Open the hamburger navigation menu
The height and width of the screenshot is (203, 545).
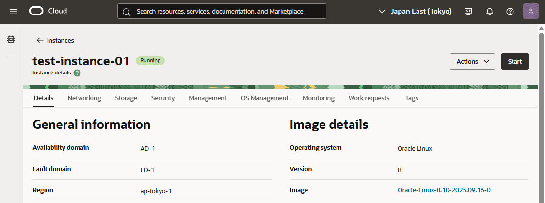pos(14,11)
